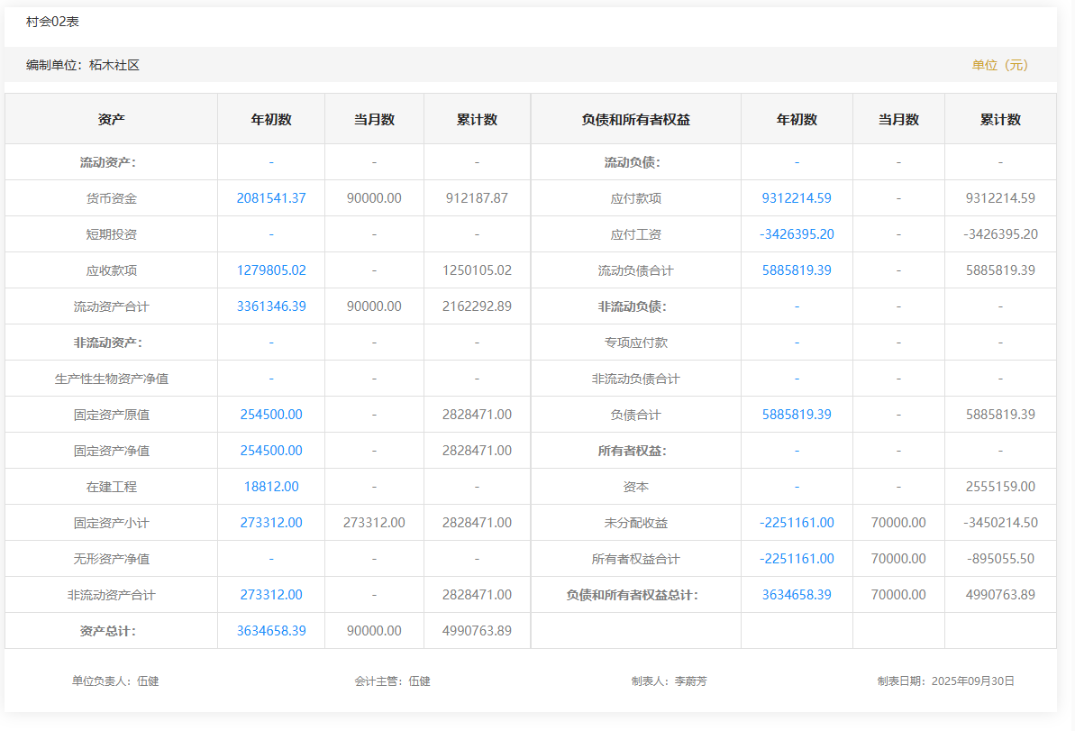Click the 固定资产原值 opening balance 254500.00
The height and width of the screenshot is (731, 1075).
(x=271, y=415)
